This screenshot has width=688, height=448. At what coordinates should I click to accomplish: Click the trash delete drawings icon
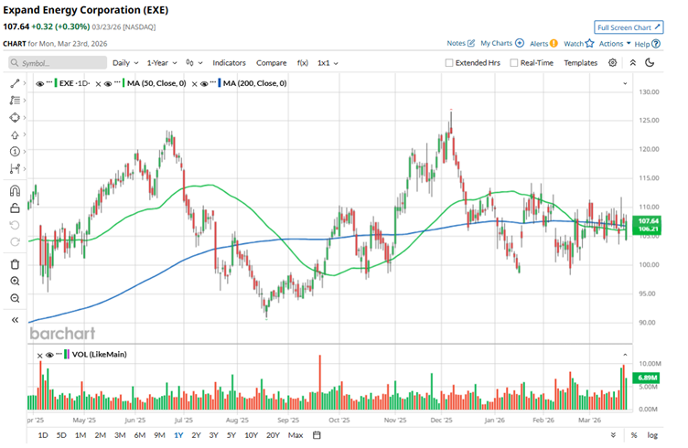pos(15,264)
